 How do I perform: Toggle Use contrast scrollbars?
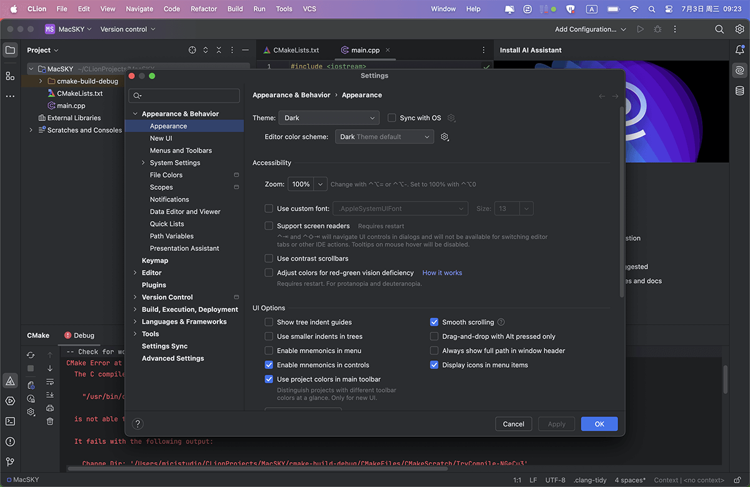[269, 258]
